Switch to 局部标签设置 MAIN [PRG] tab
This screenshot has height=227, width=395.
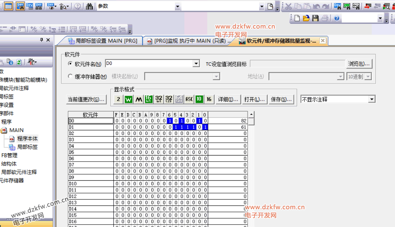click(x=102, y=41)
